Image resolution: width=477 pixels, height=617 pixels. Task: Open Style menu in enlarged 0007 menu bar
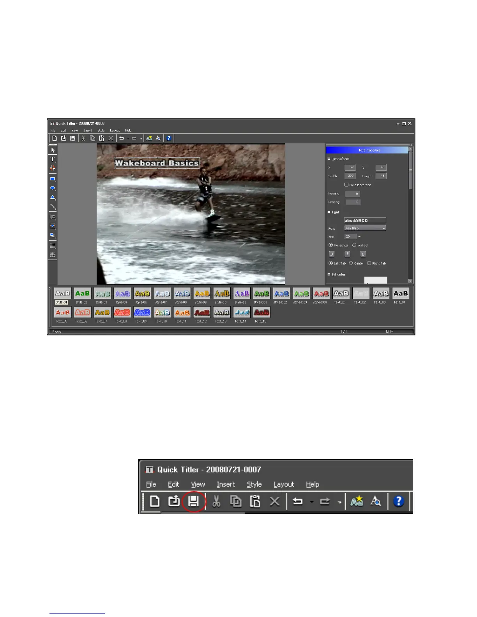(x=254, y=484)
